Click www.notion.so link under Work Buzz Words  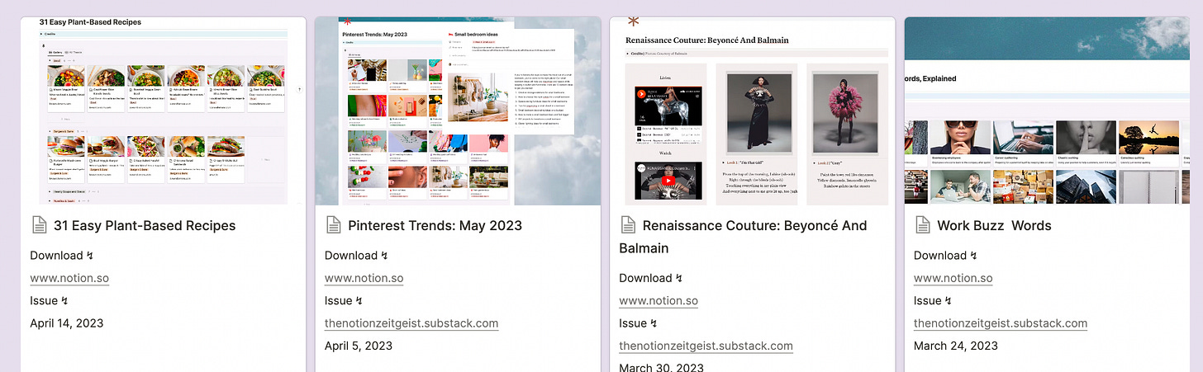953,278
